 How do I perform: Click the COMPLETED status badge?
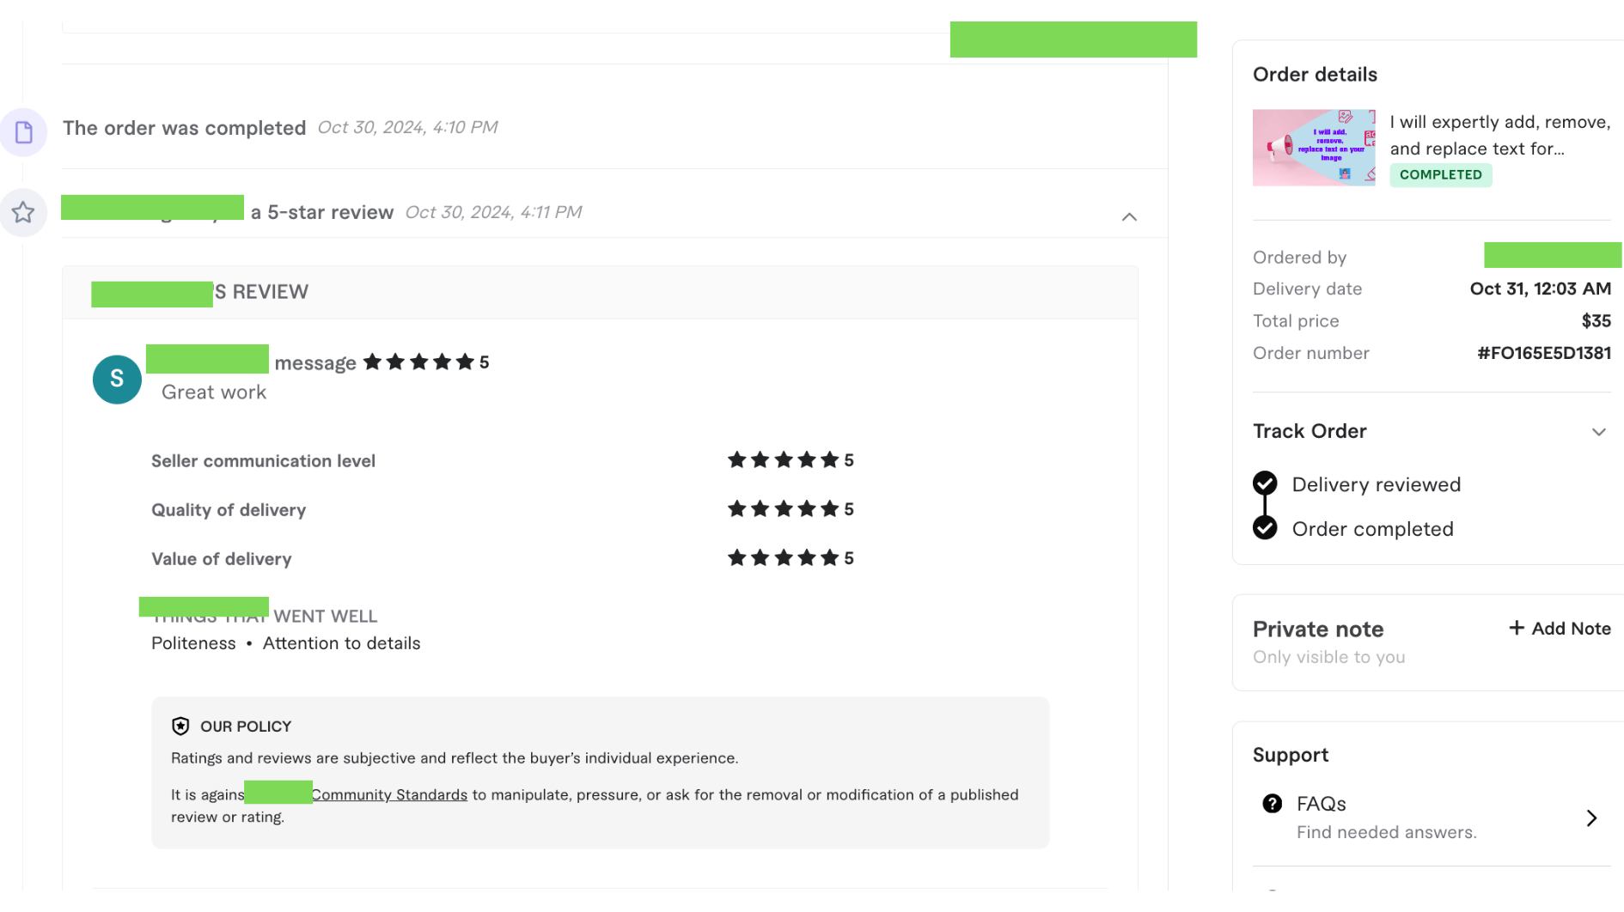click(x=1440, y=175)
